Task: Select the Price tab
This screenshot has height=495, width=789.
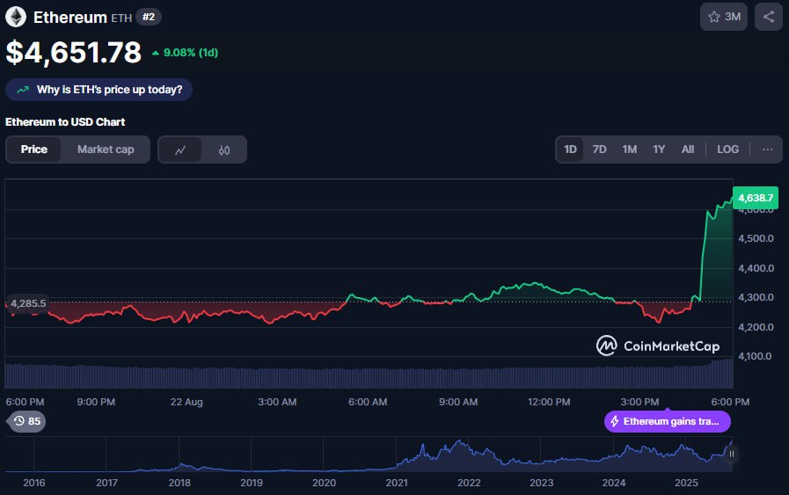Action: 33,149
